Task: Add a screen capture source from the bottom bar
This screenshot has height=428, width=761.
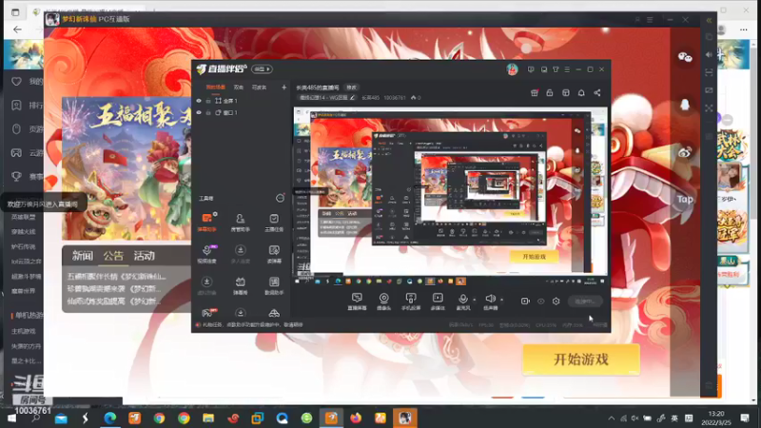Action: pos(357,302)
